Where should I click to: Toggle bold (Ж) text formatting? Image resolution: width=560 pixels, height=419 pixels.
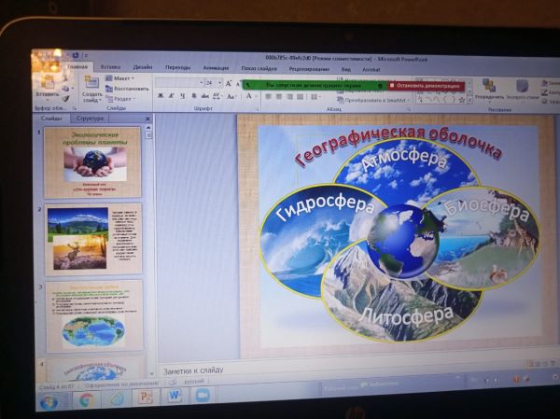(x=161, y=95)
